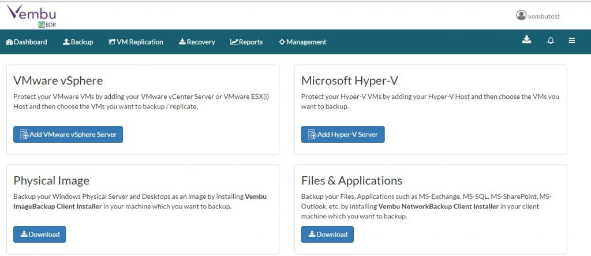
Task: Open the Dashboard menu
Action: coord(27,42)
